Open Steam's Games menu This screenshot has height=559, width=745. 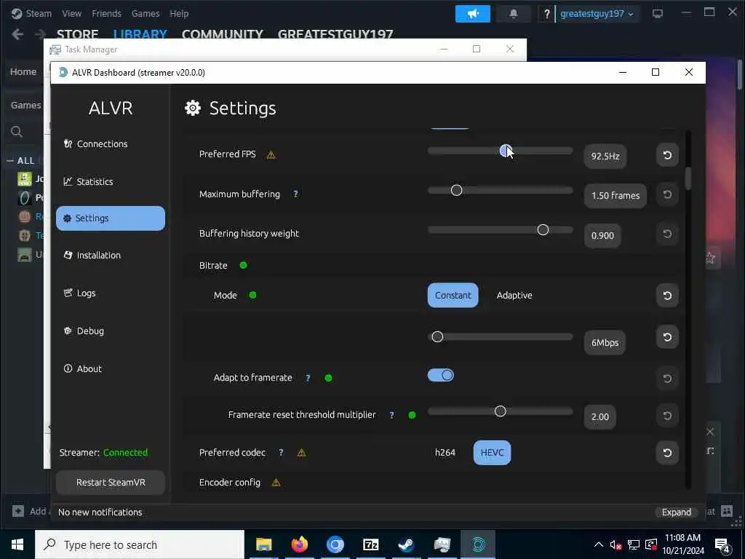click(x=146, y=14)
